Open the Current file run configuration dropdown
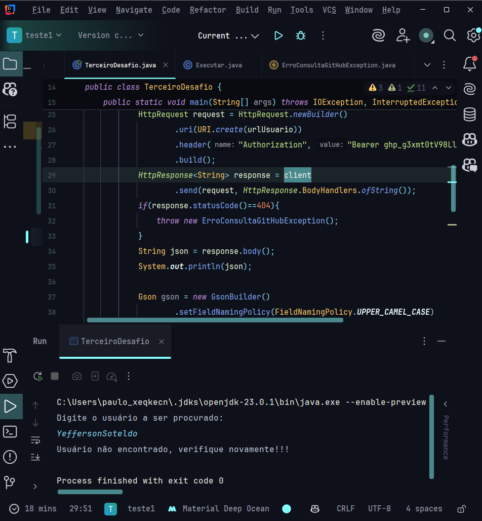Viewport: 482px width, 521px height. [x=228, y=36]
